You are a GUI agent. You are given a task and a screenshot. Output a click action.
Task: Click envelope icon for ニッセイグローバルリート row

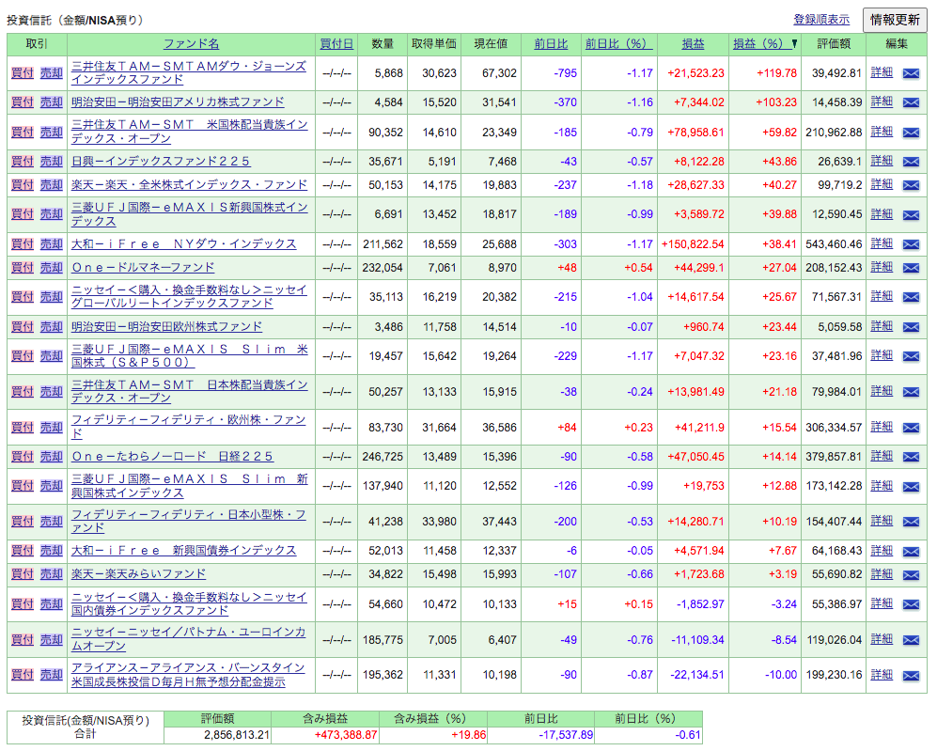click(910, 298)
